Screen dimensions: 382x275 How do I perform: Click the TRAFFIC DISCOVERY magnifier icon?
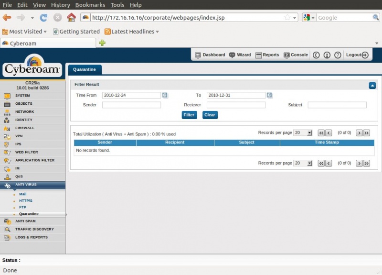coord(7,230)
